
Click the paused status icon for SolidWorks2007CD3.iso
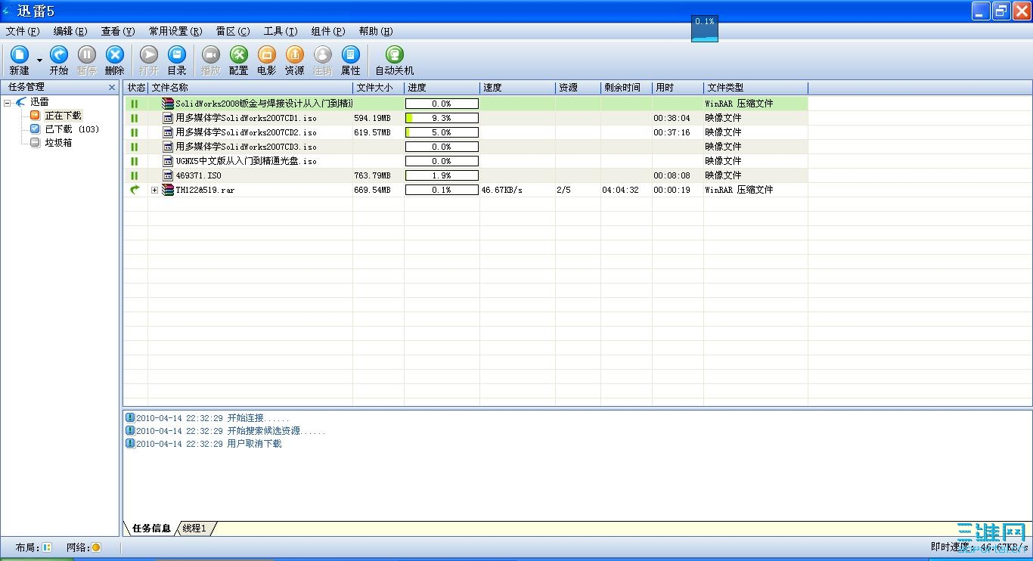click(x=135, y=147)
